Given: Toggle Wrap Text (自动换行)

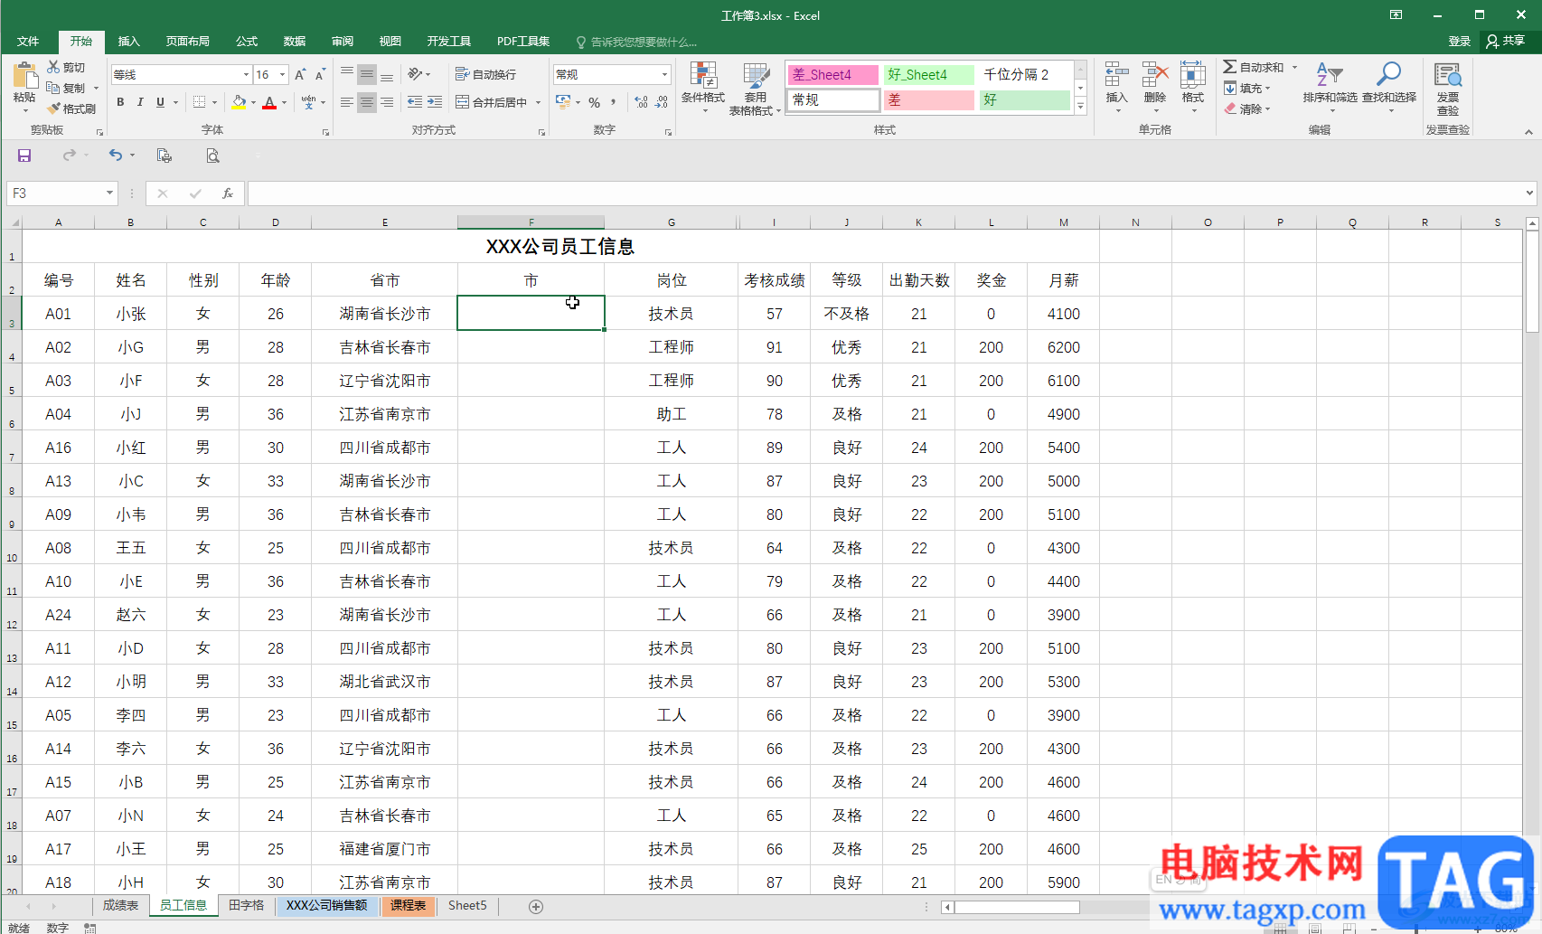Looking at the screenshot, I should (x=485, y=75).
